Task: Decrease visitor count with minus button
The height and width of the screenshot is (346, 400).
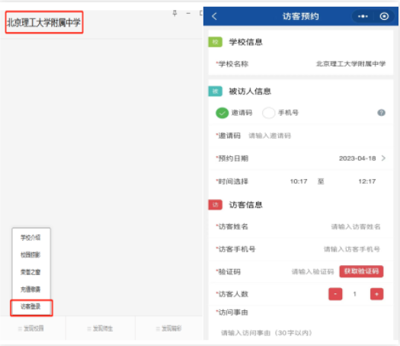Action: [335, 294]
